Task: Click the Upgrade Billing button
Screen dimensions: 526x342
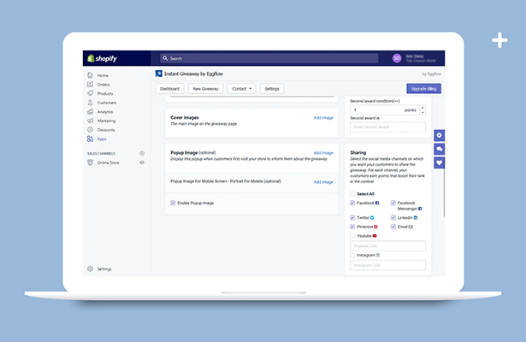Action: [423, 89]
